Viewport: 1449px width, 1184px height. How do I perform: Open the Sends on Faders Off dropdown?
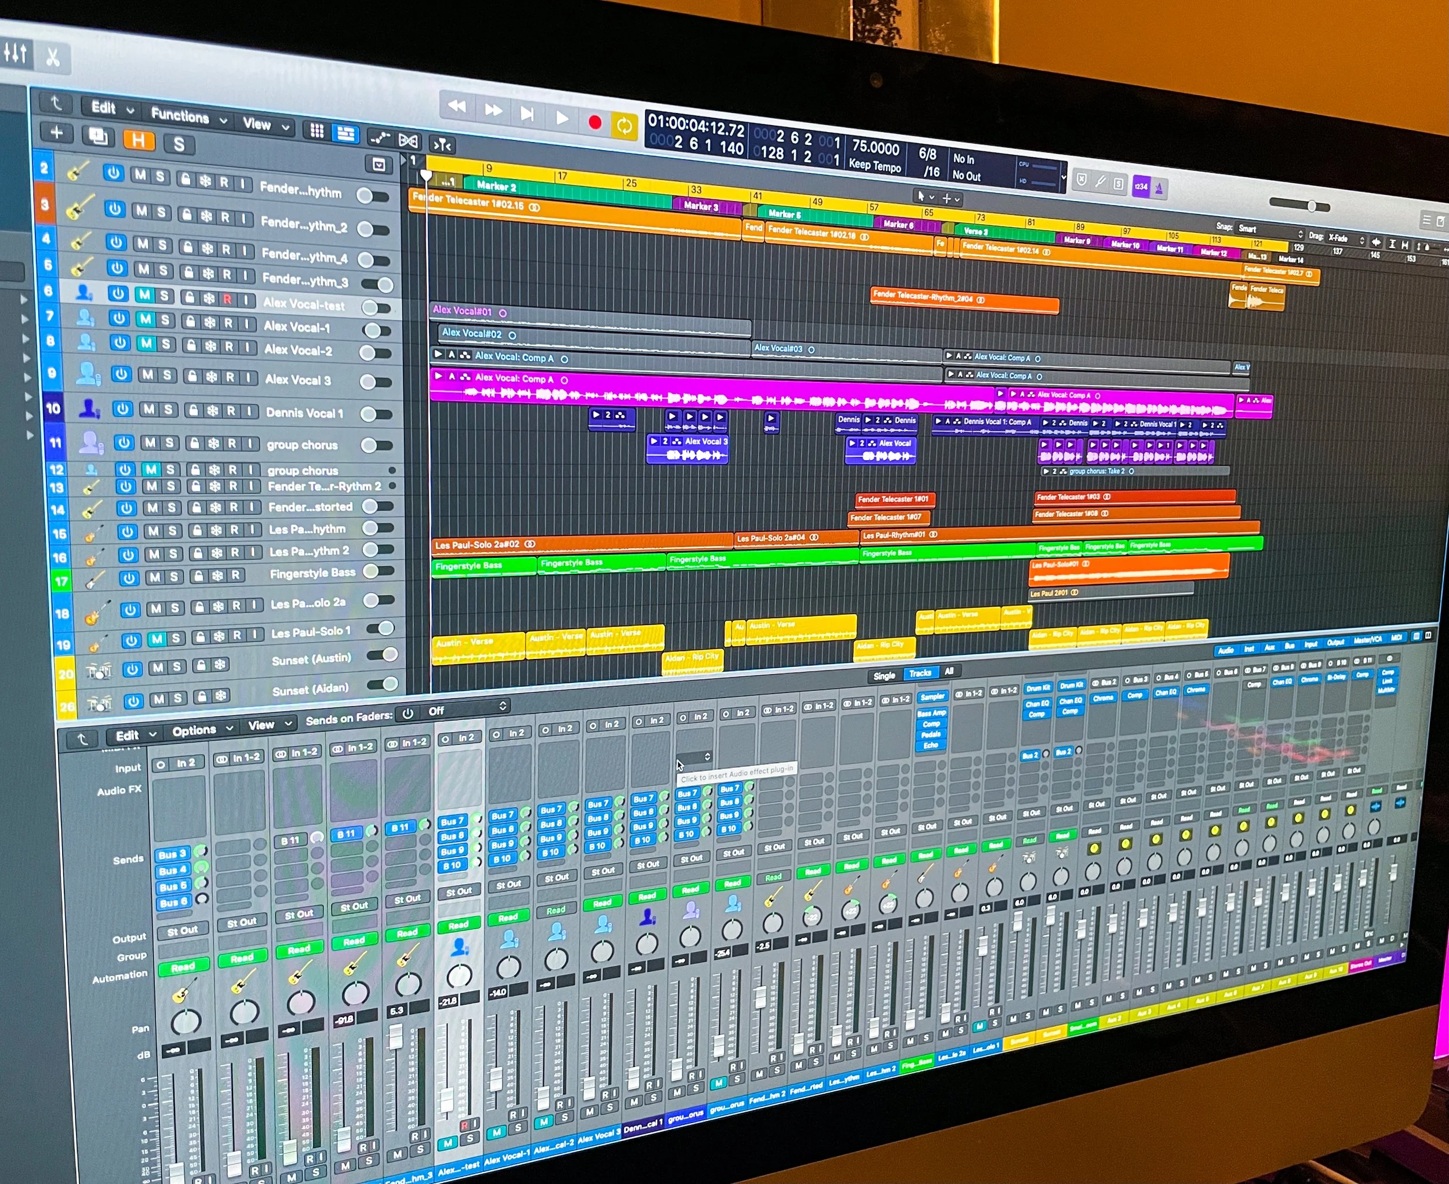[465, 709]
